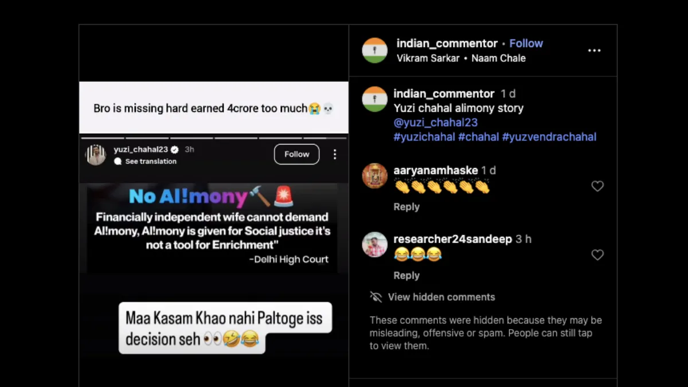Click the Follow button in the story
Image resolution: width=688 pixels, height=387 pixels.
tap(296, 154)
